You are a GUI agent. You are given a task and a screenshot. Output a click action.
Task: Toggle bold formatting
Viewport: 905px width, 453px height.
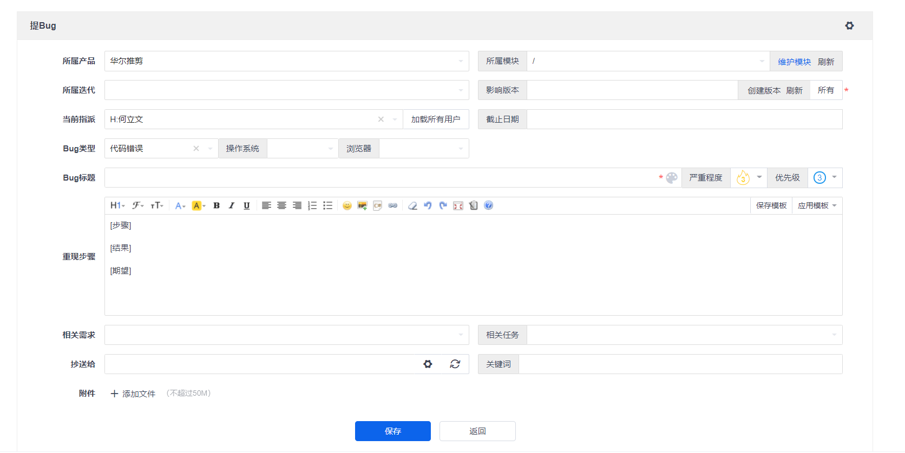click(217, 205)
